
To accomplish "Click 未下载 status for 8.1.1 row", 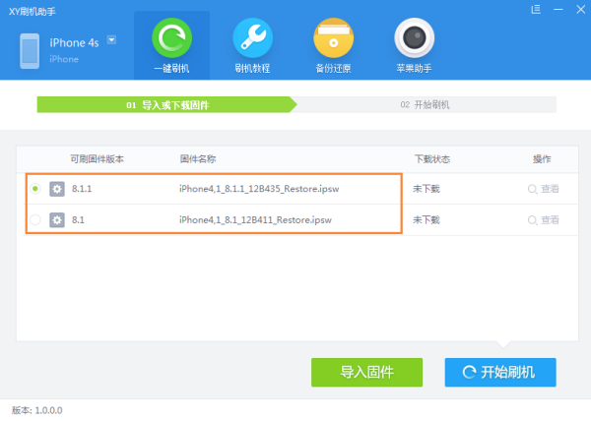I will 427,189.
